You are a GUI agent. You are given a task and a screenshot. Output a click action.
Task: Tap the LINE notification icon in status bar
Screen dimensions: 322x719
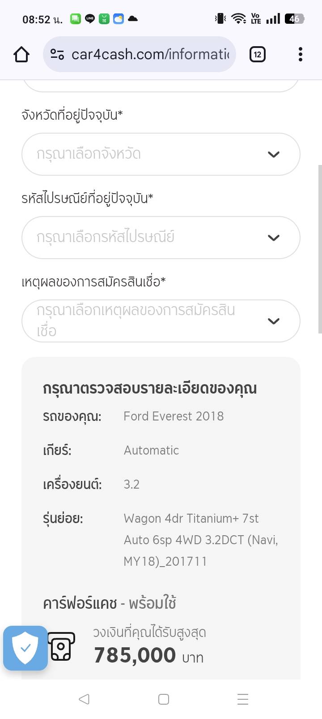tap(90, 19)
